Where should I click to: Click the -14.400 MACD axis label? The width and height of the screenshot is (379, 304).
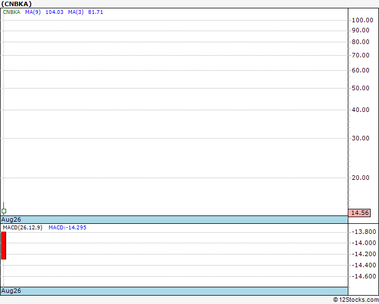click(x=364, y=266)
